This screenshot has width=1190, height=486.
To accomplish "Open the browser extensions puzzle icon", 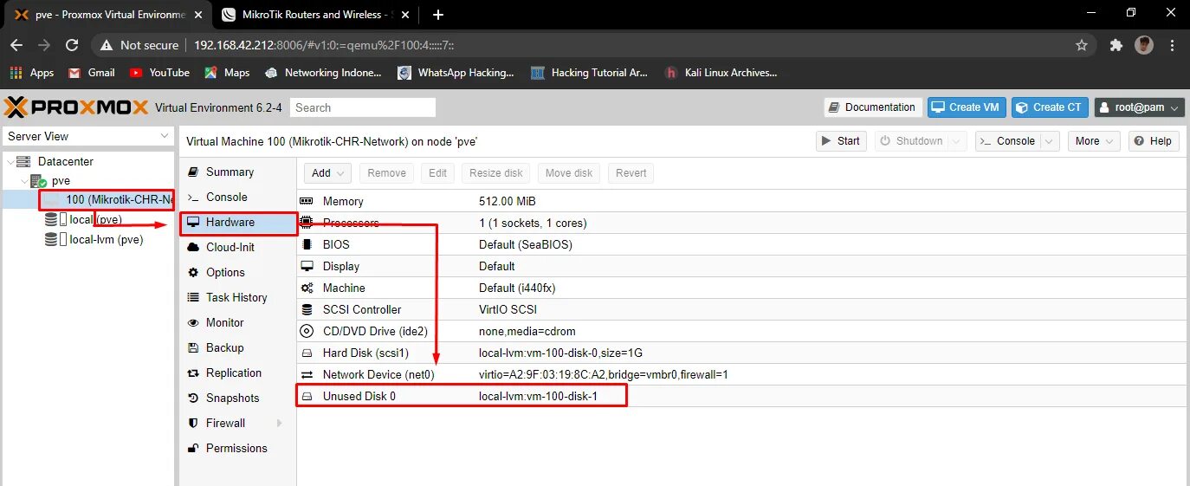I will pos(1116,45).
